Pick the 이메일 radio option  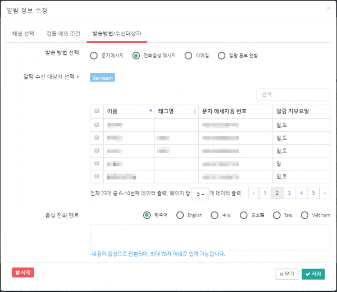pos(189,56)
